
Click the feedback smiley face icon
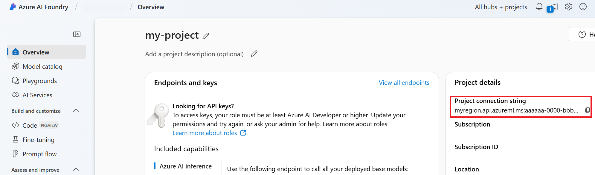point(583,7)
